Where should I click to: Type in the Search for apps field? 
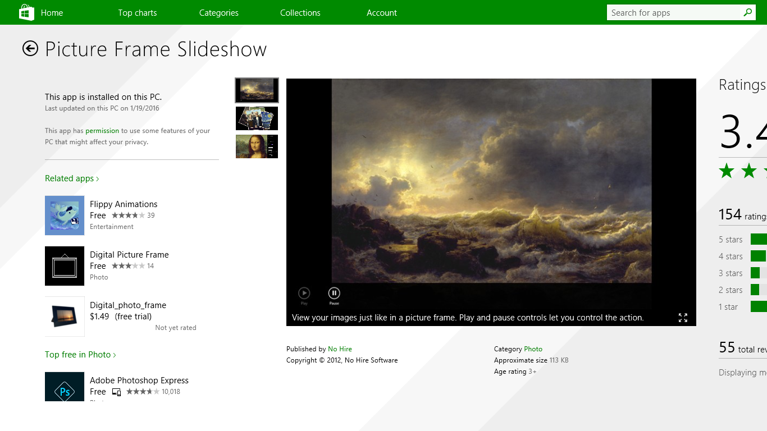coord(674,12)
